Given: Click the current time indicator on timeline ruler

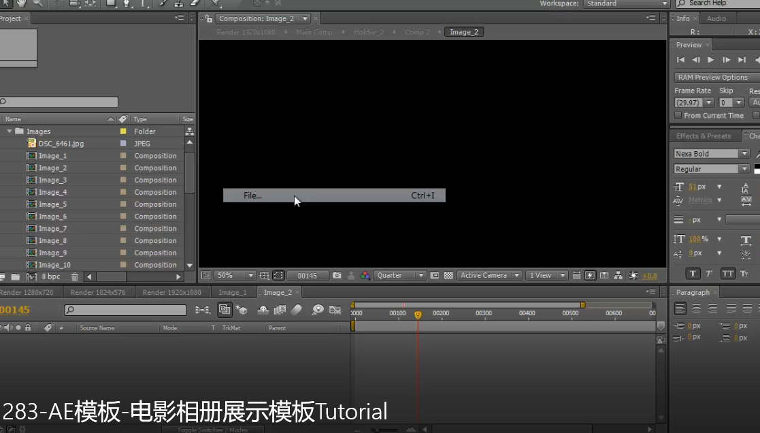Looking at the screenshot, I should coord(418,315).
